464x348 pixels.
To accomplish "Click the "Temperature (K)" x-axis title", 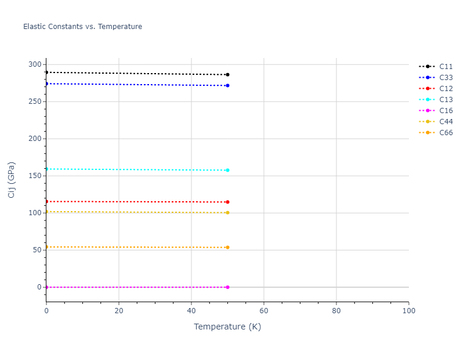I will 227,327.
